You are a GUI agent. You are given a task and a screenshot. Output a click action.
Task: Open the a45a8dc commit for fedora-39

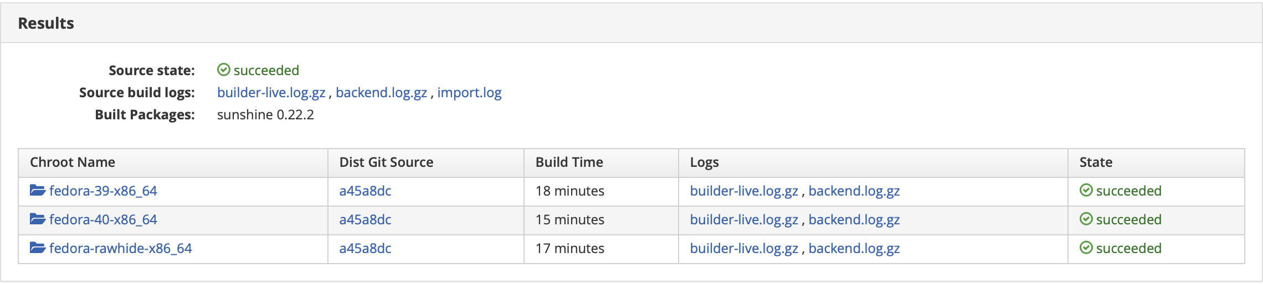(365, 191)
